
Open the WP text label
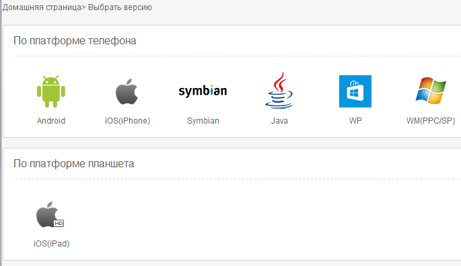[x=355, y=121]
